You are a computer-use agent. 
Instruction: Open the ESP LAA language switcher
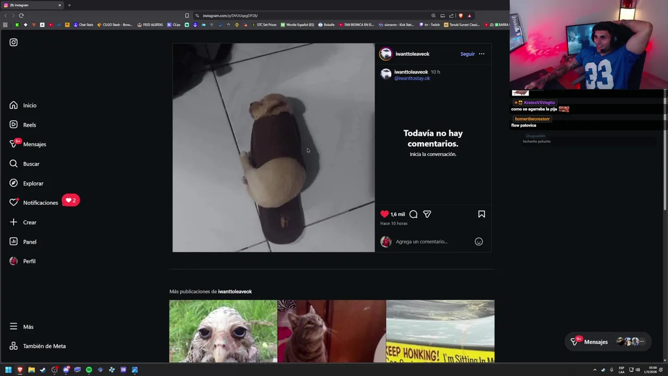tap(622, 370)
